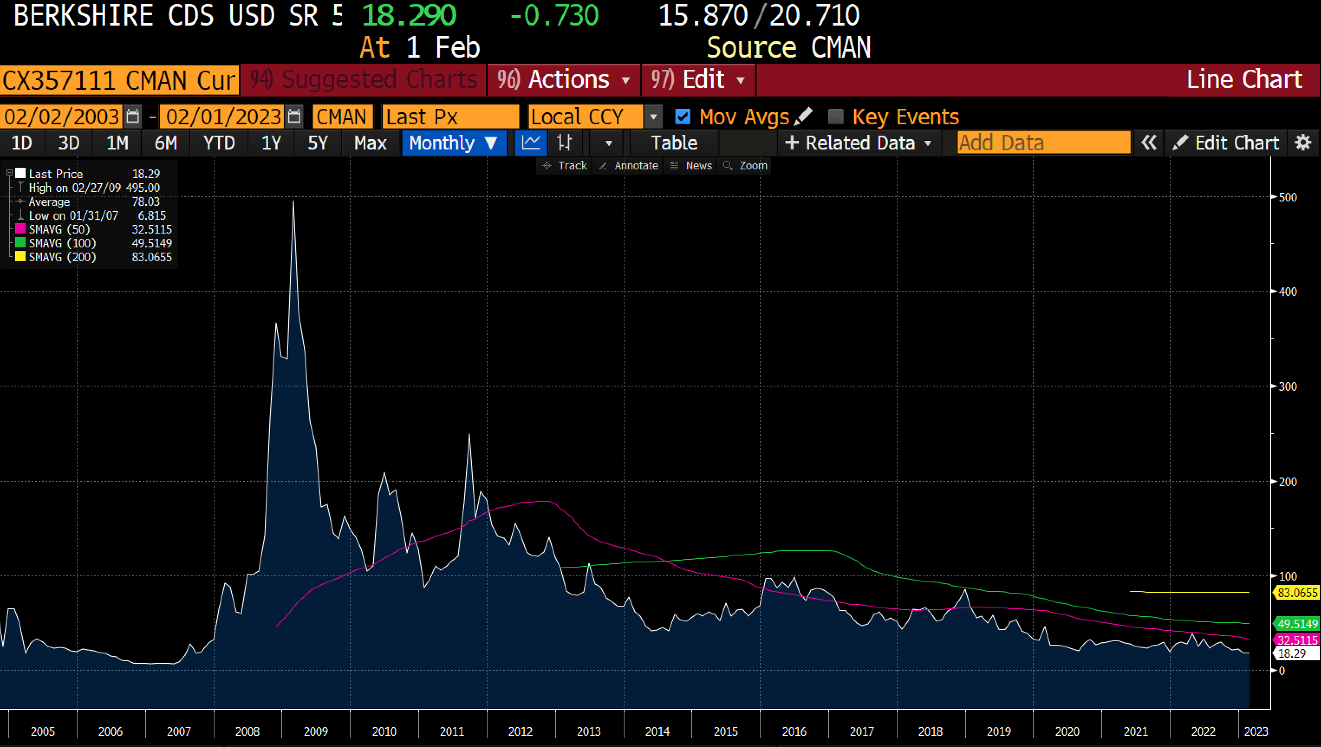
Task: Select the 1Y time range
Action: [x=271, y=143]
